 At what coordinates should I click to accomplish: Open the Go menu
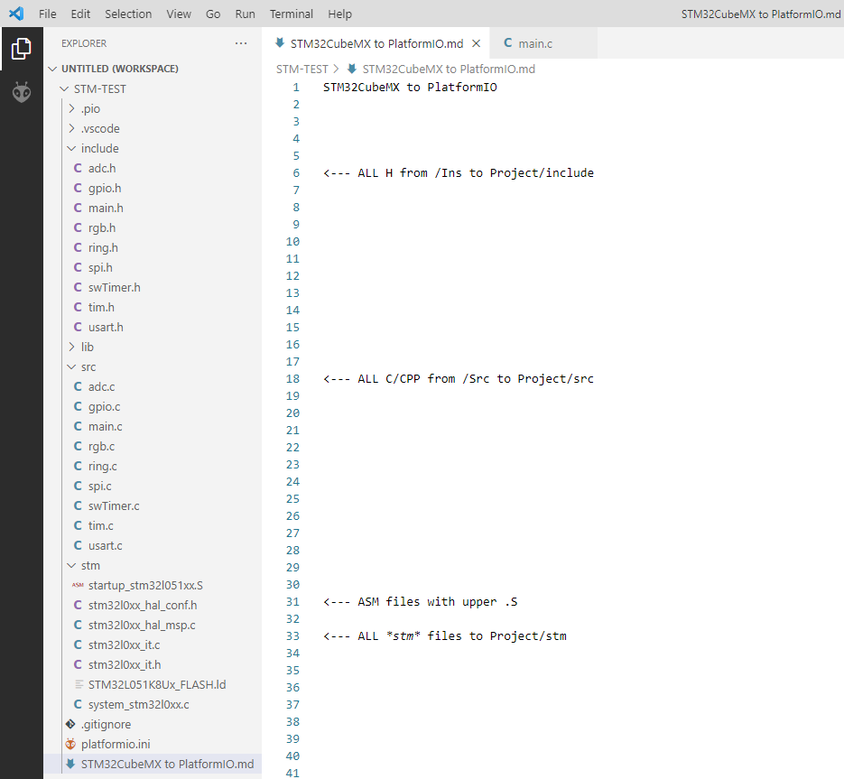pyautogui.click(x=213, y=14)
